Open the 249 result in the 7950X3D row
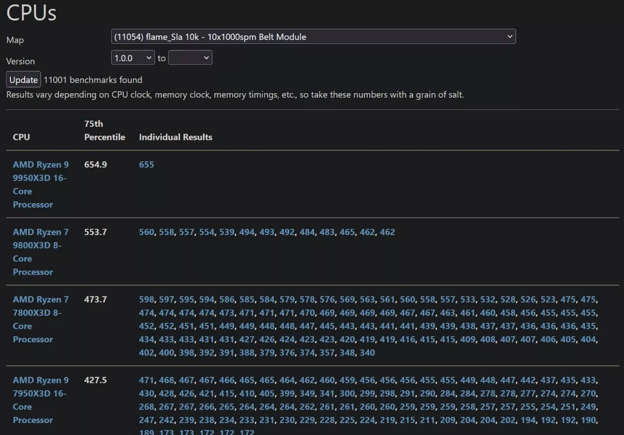Screen dimensions: 624x435 (x=588, y=407)
